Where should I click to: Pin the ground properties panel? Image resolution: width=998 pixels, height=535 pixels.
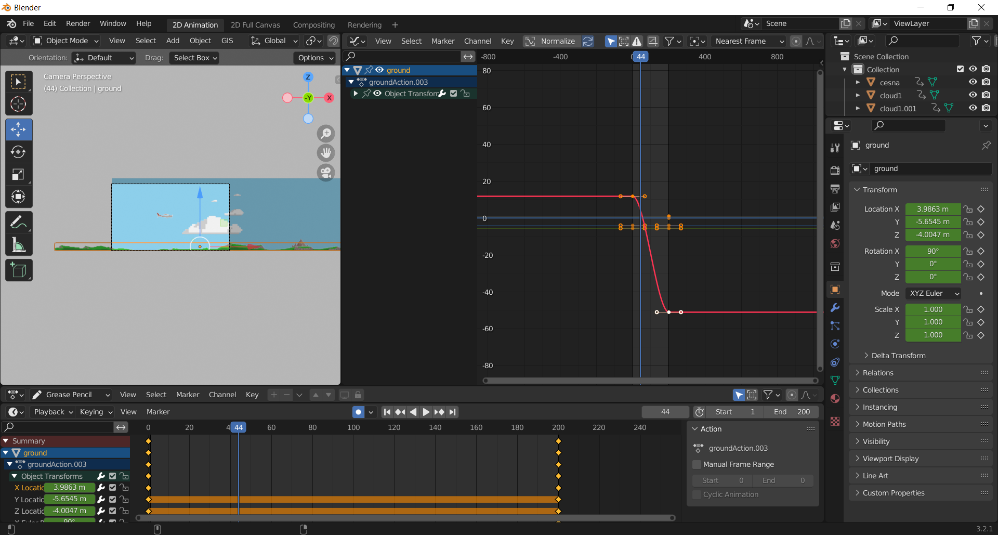click(x=986, y=145)
